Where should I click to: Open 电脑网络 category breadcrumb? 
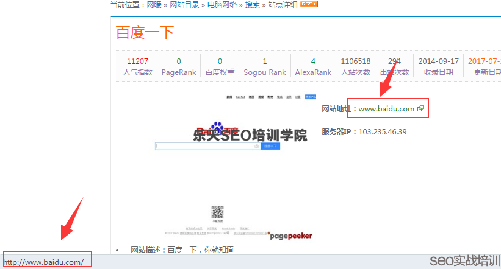[x=222, y=4]
